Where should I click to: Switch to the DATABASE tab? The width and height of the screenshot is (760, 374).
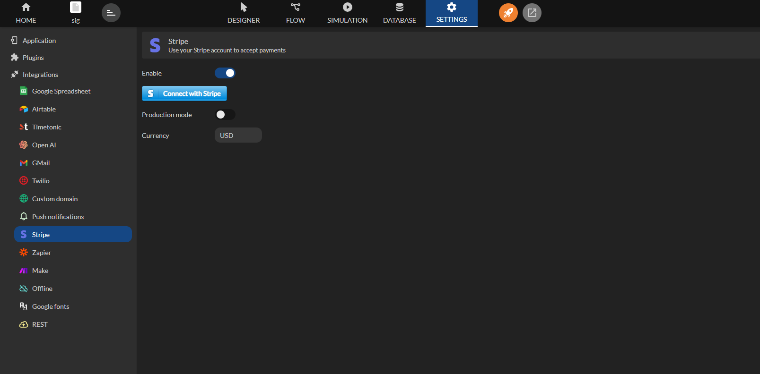400,13
